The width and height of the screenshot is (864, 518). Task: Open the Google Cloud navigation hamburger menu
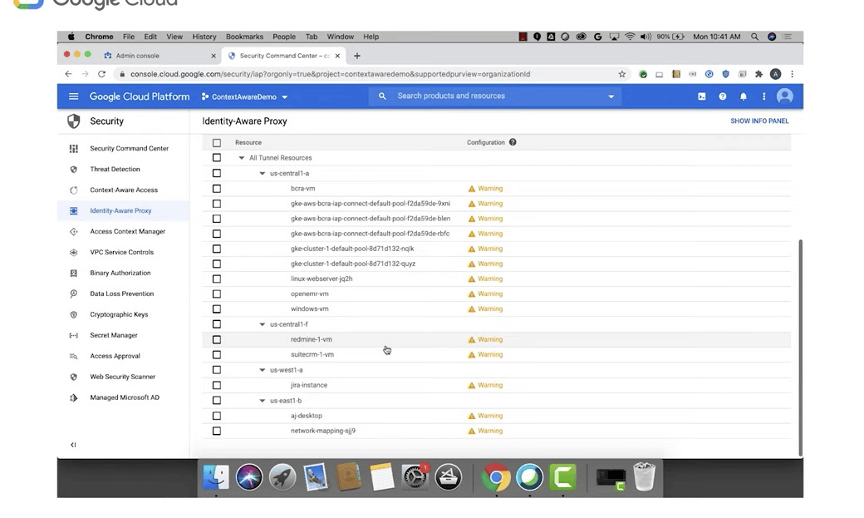point(73,96)
